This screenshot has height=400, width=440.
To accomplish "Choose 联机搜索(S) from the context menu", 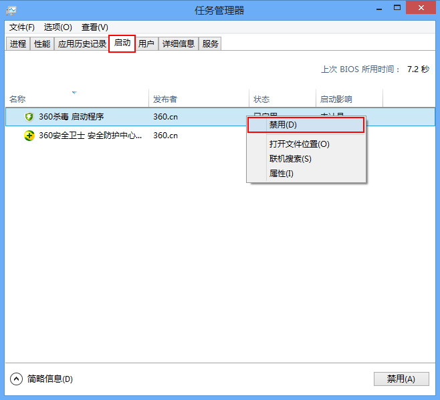I will (x=290, y=159).
